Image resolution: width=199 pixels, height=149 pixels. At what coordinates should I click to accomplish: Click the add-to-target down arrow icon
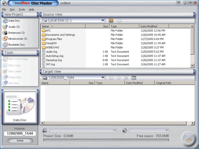point(119,78)
